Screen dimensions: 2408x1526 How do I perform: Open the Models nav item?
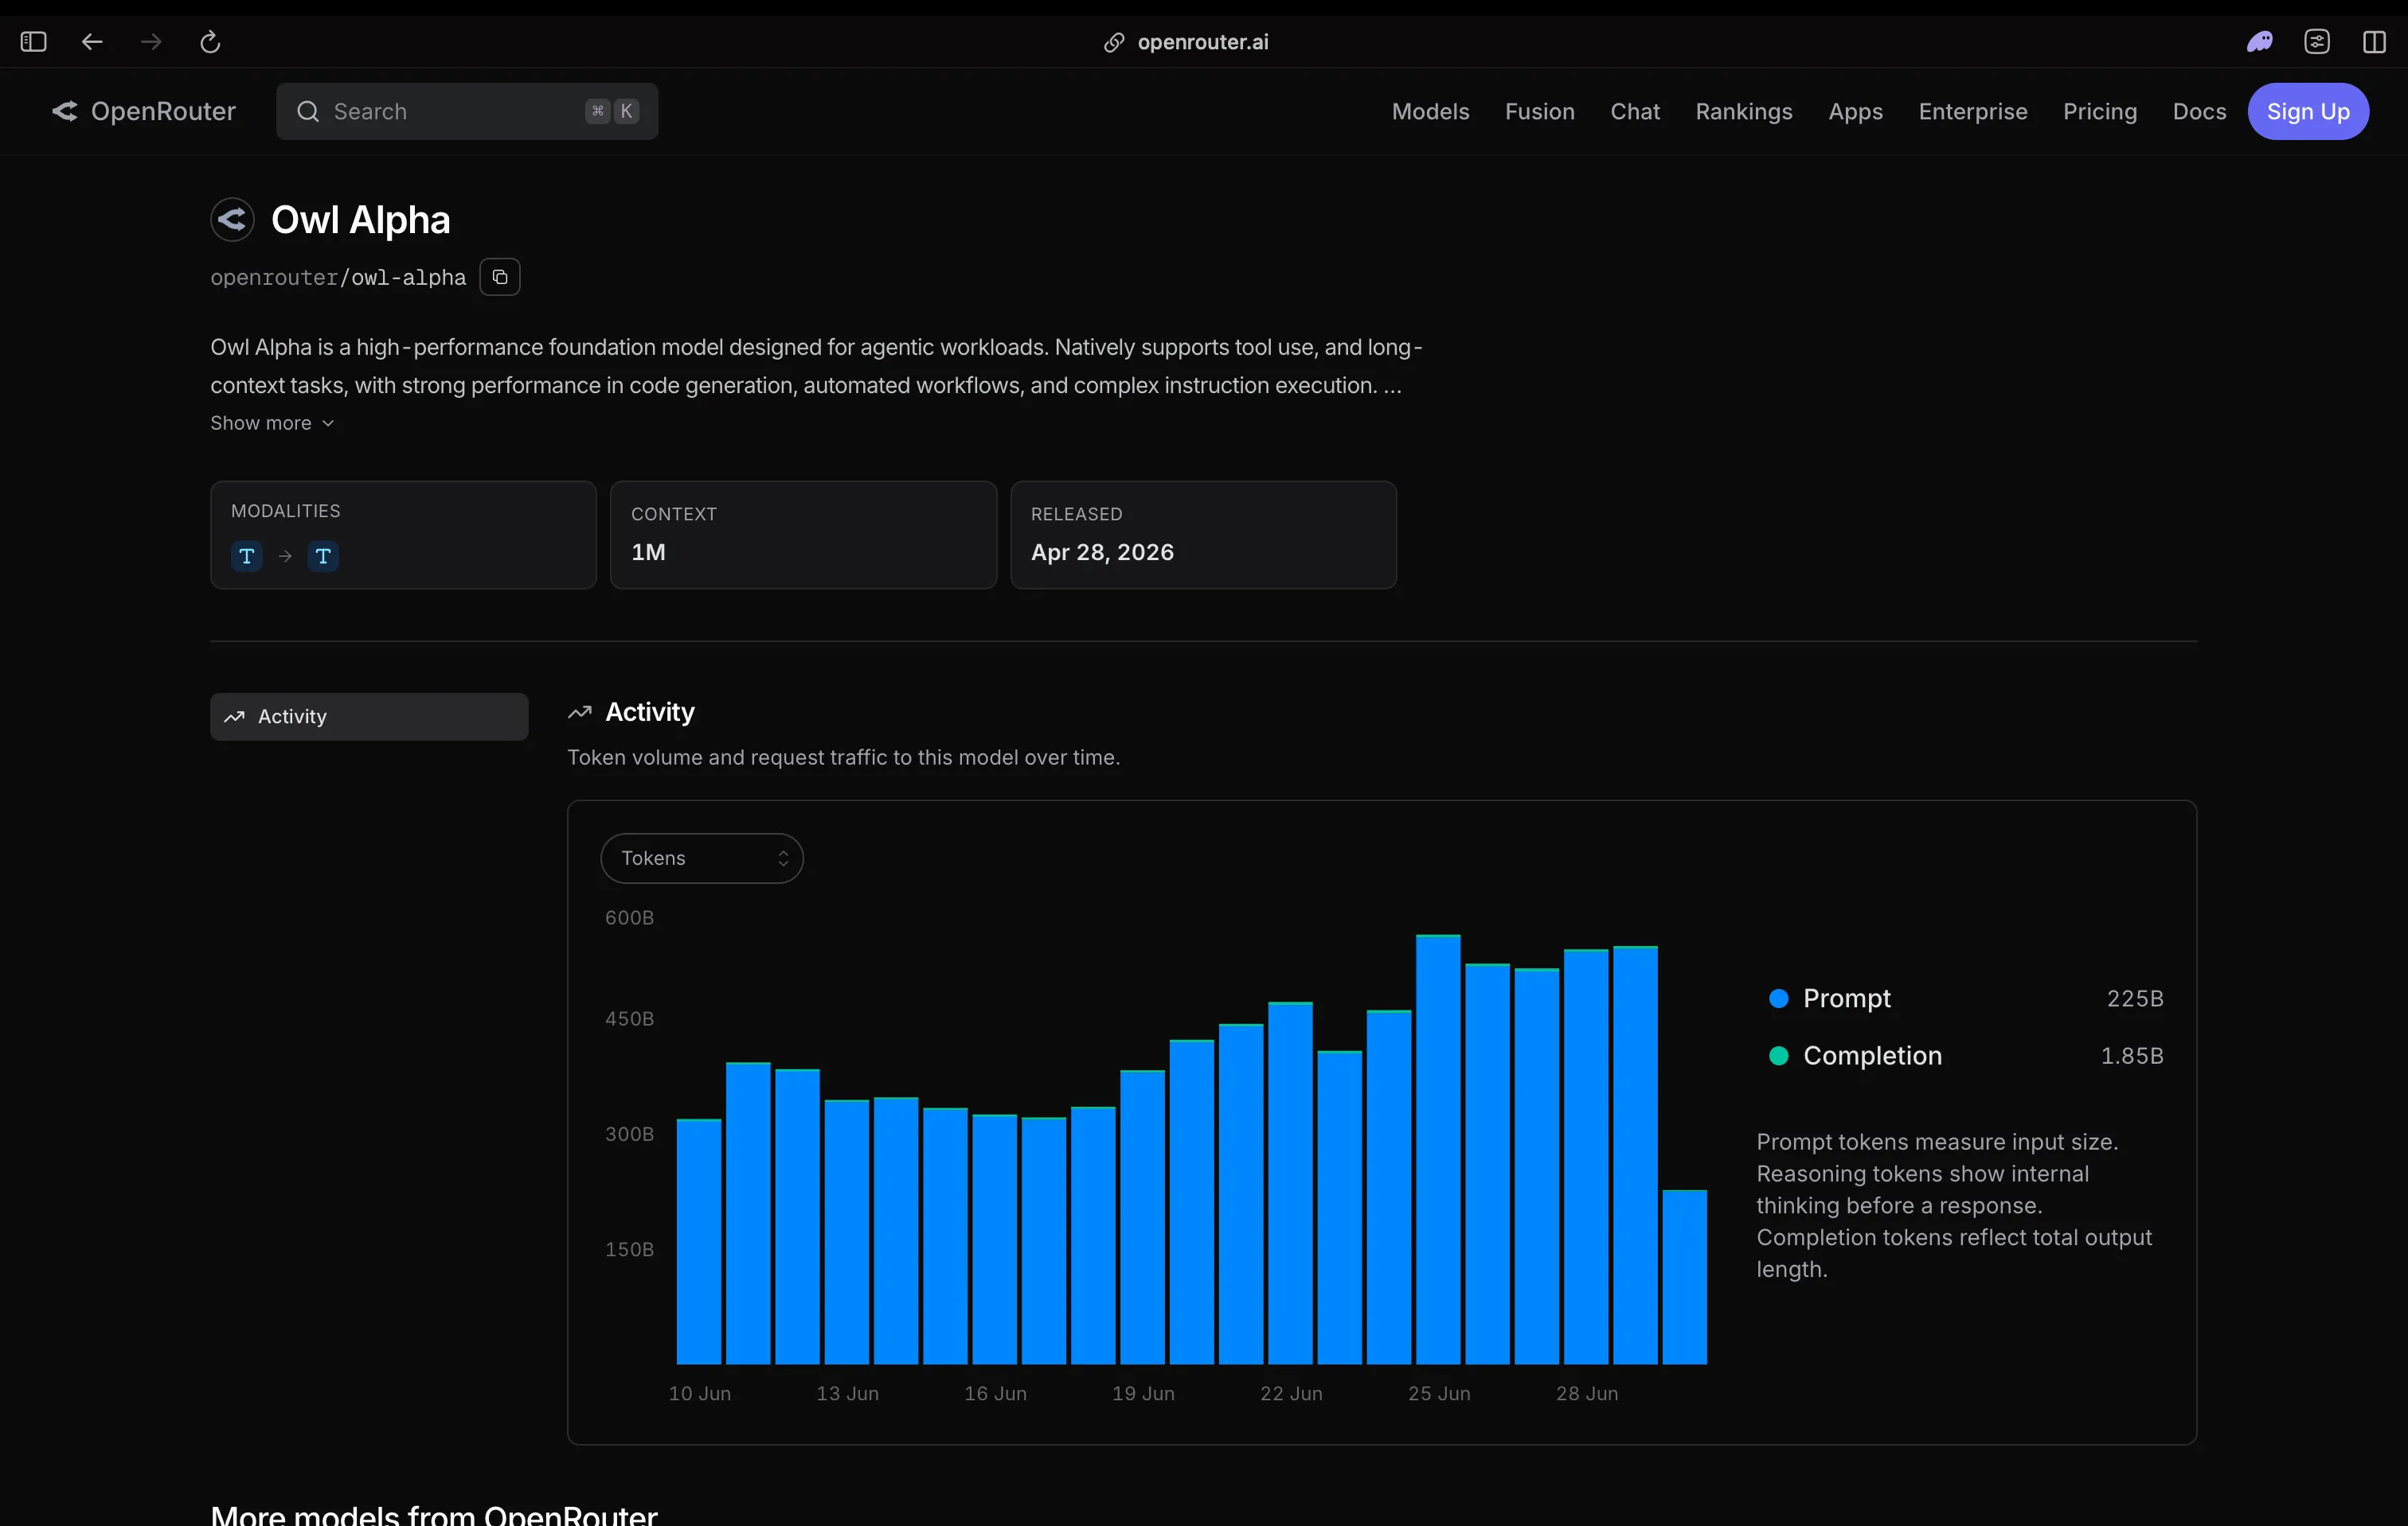(1430, 111)
